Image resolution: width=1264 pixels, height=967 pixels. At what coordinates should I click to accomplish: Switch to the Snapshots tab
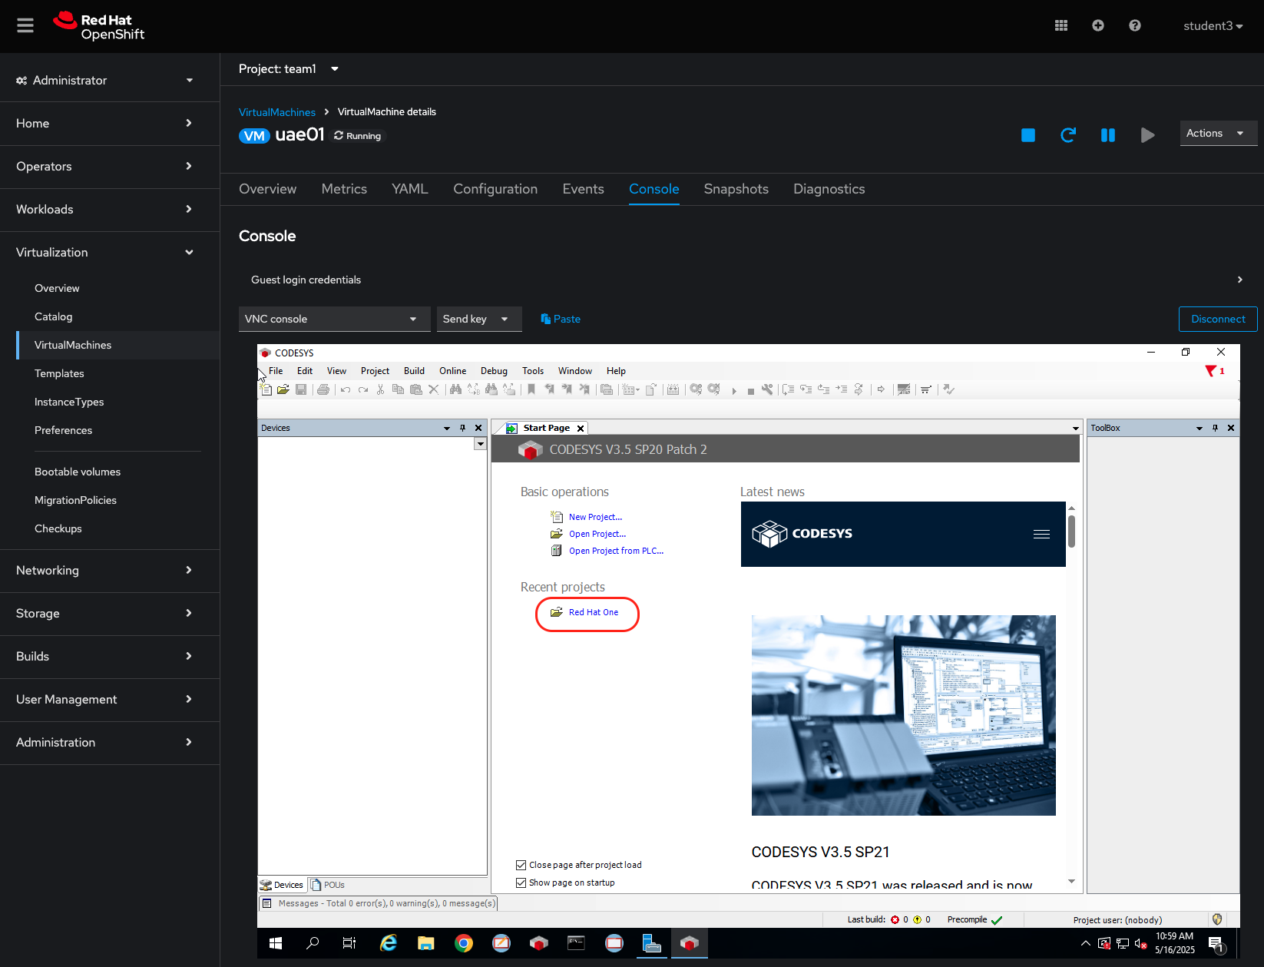coord(736,189)
